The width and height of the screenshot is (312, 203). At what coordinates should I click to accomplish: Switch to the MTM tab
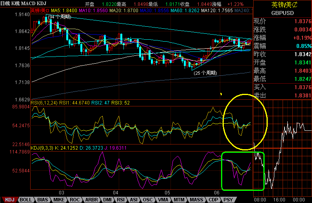pos(179,200)
